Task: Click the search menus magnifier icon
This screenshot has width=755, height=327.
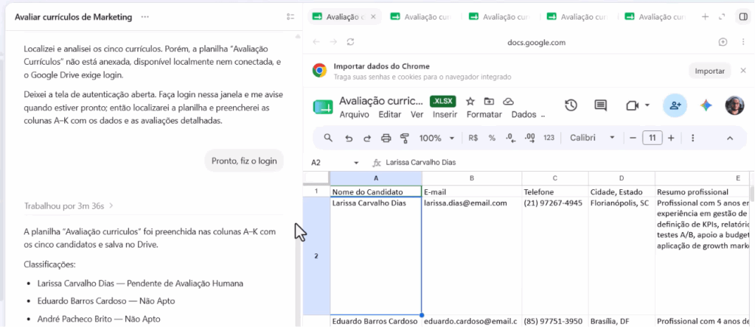Action: coord(328,138)
